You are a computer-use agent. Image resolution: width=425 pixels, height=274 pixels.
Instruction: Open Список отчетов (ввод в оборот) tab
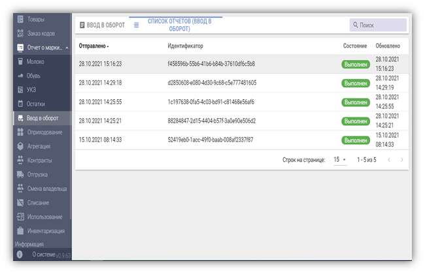175,25
